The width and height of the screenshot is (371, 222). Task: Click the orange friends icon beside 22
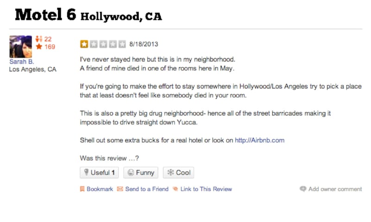(39, 39)
